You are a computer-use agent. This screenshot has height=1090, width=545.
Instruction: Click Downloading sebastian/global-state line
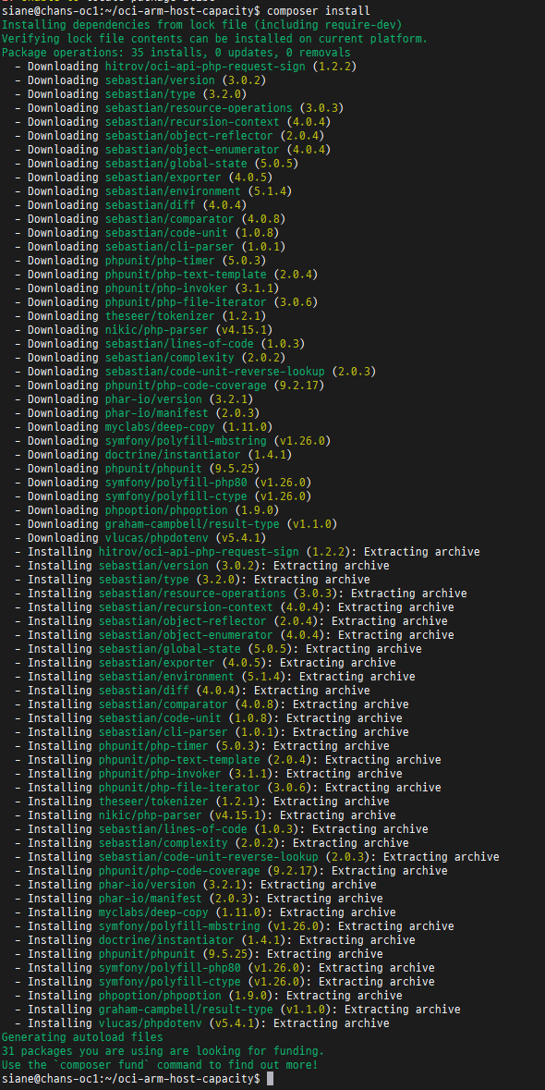[156, 164]
